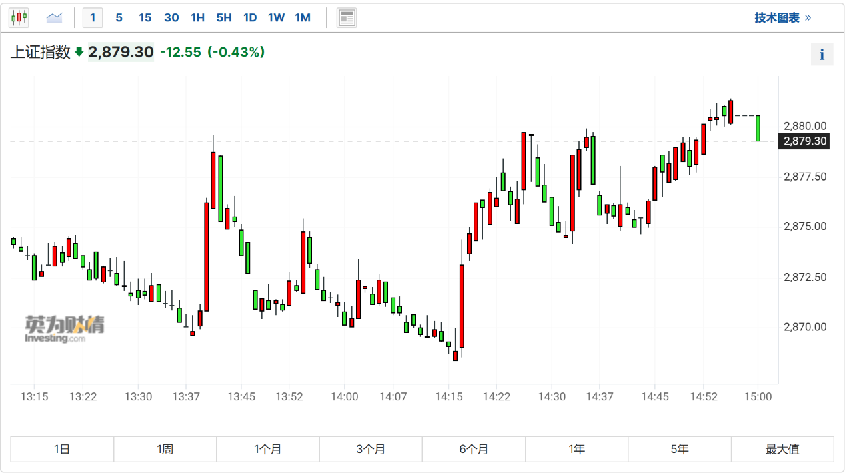Select the 1日 time range tab

[62, 449]
